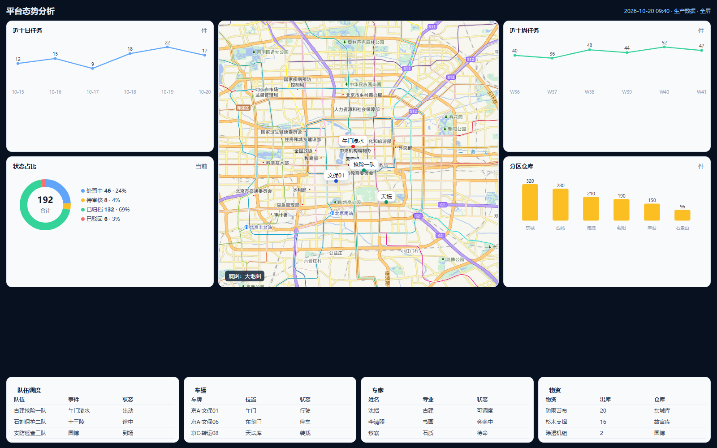The image size is (717, 448).
Task: Click the 已驳回 legend entry
Action: pyautogui.click(x=100, y=219)
